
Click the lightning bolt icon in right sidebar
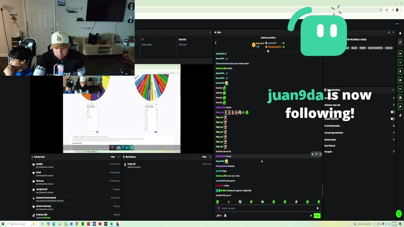pyautogui.click(x=400, y=62)
